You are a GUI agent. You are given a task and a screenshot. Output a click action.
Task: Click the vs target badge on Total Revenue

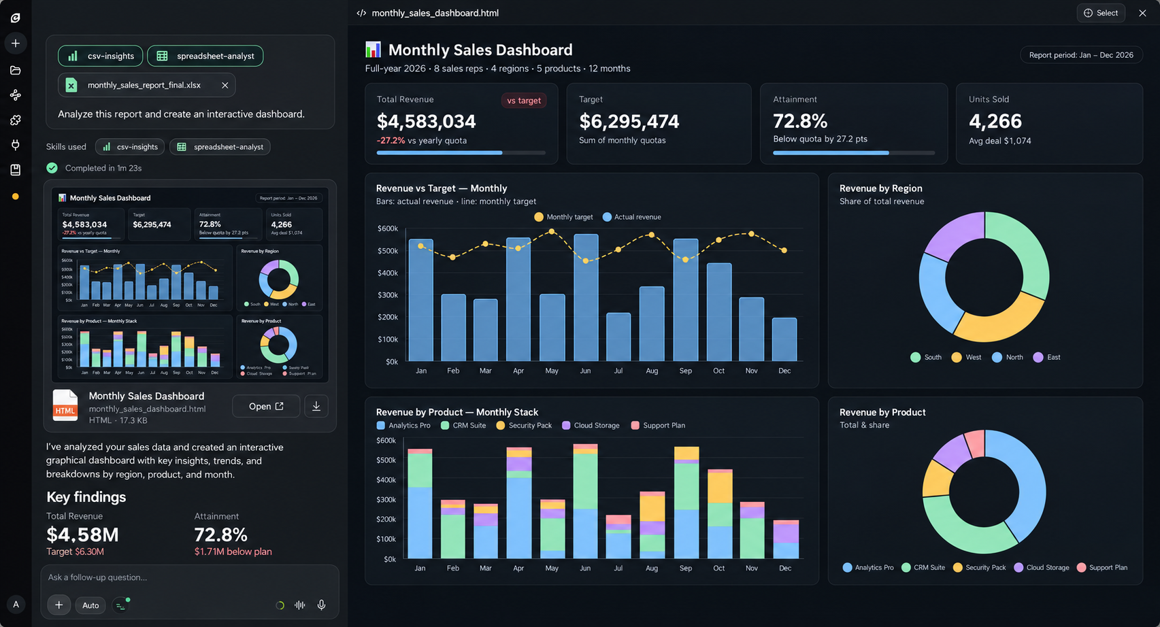point(524,101)
